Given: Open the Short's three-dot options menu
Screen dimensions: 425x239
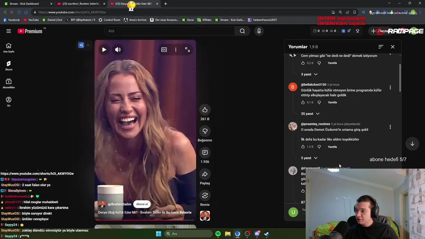Looking at the screenshot, I should [176, 49].
